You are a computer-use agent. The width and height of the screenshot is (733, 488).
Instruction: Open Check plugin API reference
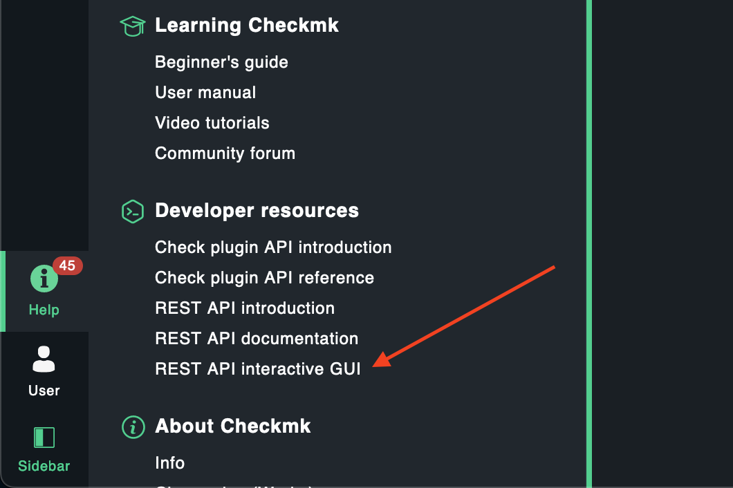(x=264, y=278)
